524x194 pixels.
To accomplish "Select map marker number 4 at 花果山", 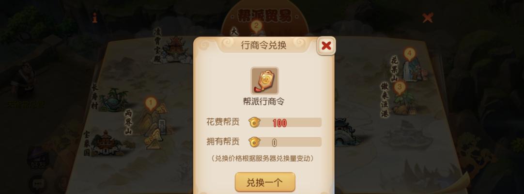I will pos(409,54).
